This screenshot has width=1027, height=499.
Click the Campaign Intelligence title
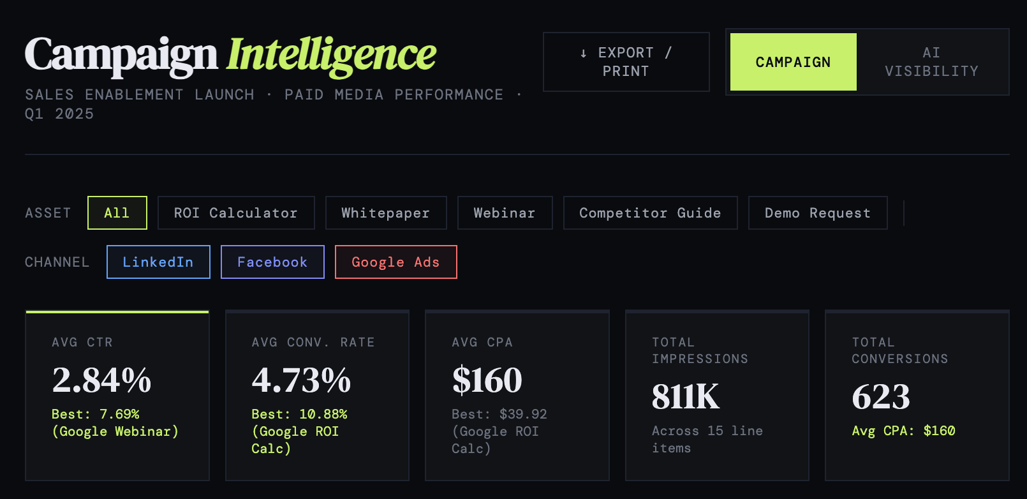230,54
